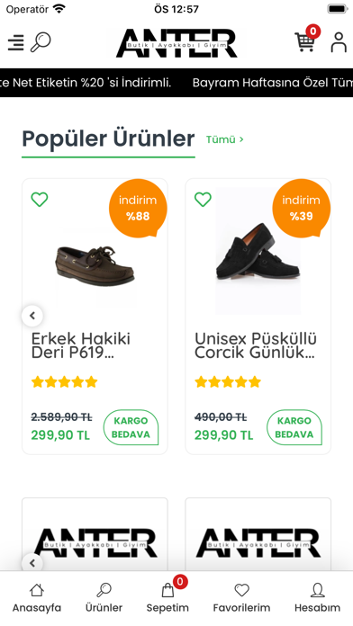Favorite the Unisex Püsküllü Corcik shoe
This screenshot has height=626, width=353.
point(203,199)
